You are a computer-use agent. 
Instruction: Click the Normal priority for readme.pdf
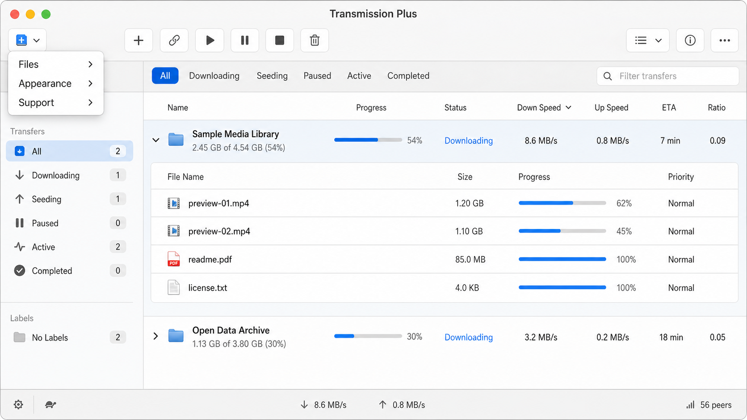click(681, 259)
